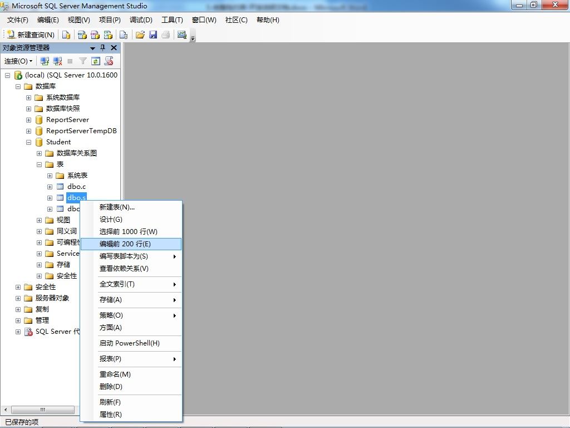Click the Filter funnel icon
The width and height of the screenshot is (570, 428).
83,61
